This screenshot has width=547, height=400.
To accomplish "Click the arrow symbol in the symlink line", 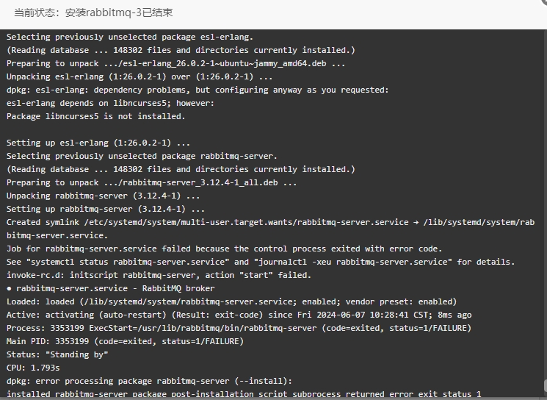I will coord(416,223).
